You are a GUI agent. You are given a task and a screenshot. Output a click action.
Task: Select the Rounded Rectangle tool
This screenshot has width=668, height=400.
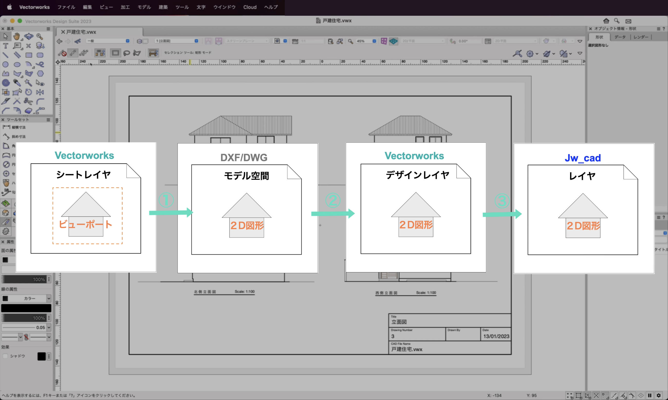click(40, 55)
